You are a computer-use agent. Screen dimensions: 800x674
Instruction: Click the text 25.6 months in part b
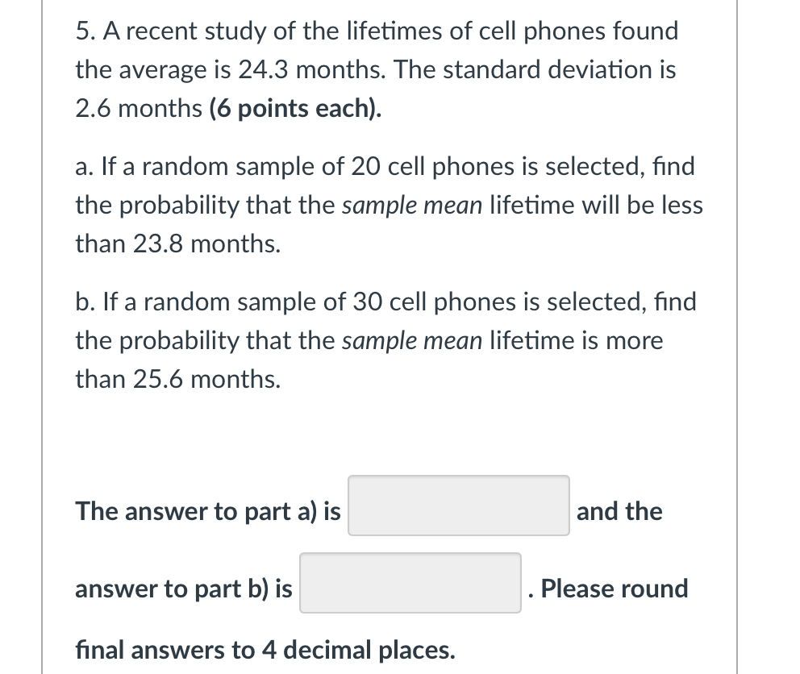[205, 379]
